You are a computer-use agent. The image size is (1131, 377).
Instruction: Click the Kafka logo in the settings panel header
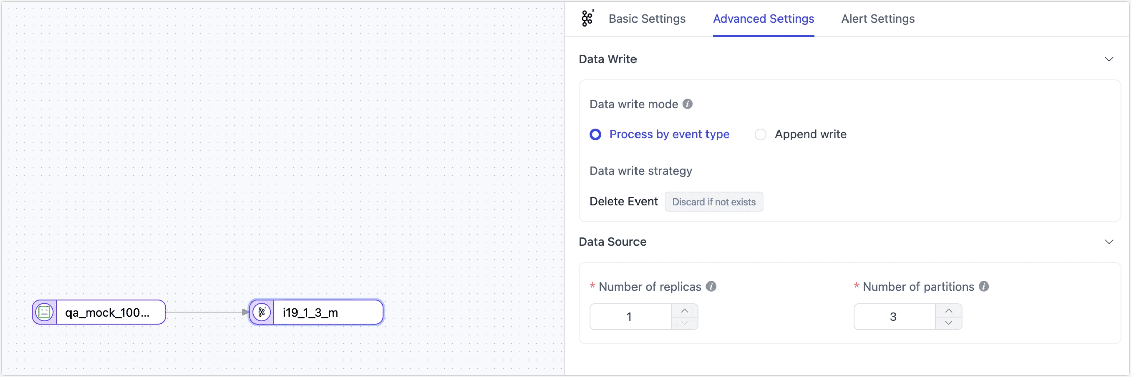tap(588, 18)
